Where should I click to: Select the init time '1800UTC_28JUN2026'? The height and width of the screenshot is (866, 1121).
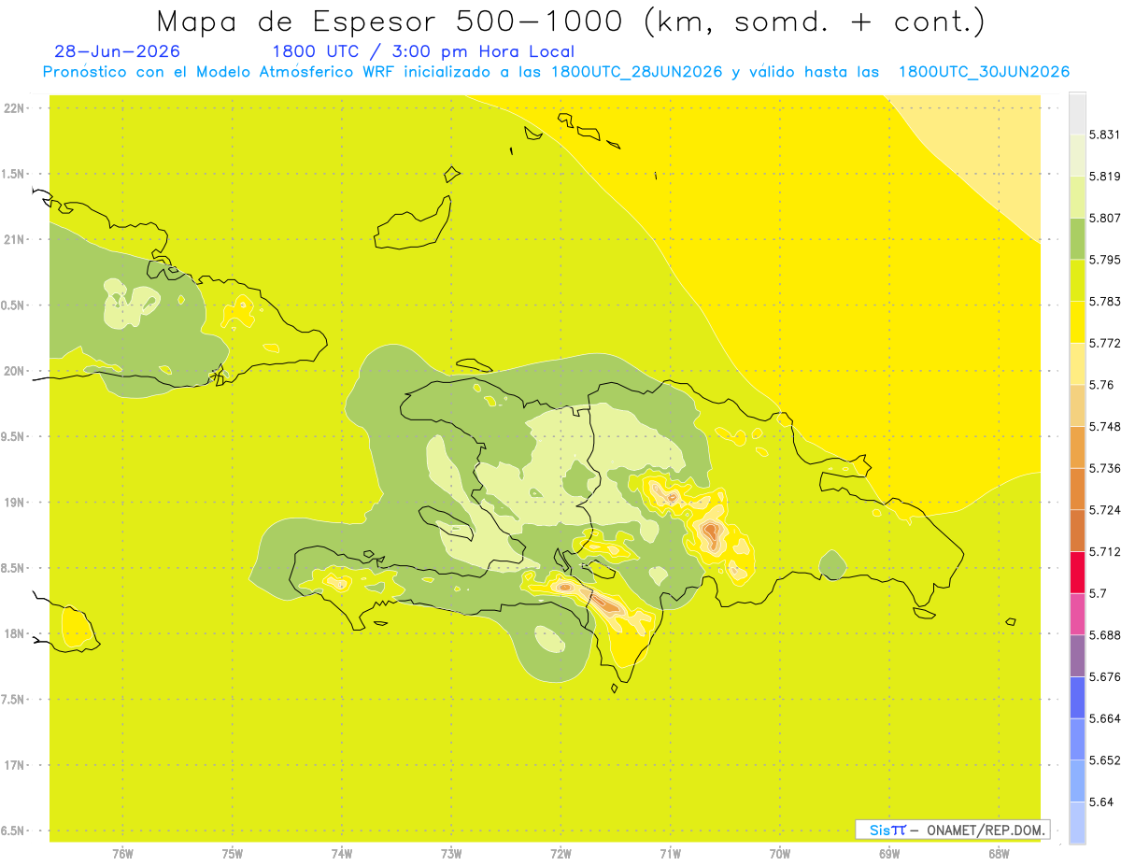[x=636, y=72]
